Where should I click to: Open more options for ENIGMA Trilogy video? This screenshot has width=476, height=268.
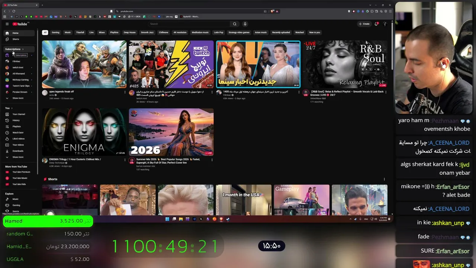coord(125,160)
